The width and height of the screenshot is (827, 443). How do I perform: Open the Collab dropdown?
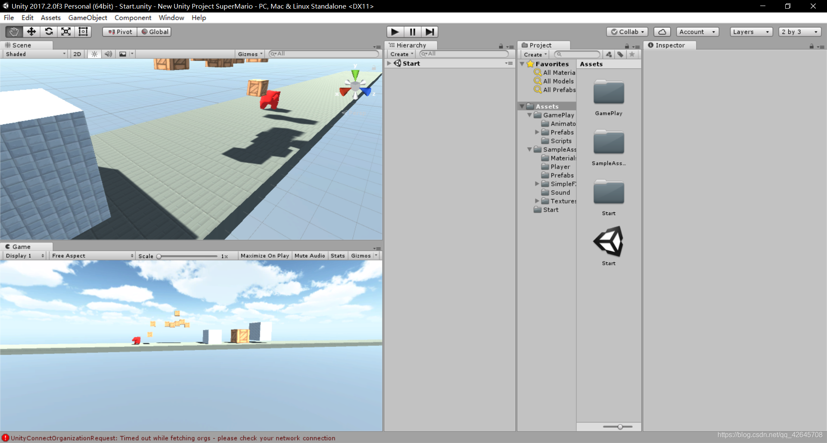pos(627,32)
